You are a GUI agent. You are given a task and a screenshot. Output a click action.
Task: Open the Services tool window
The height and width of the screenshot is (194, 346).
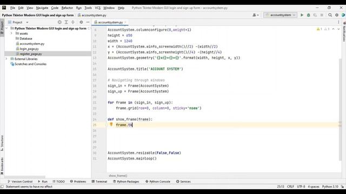pyautogui.click(x=183, y=182)
